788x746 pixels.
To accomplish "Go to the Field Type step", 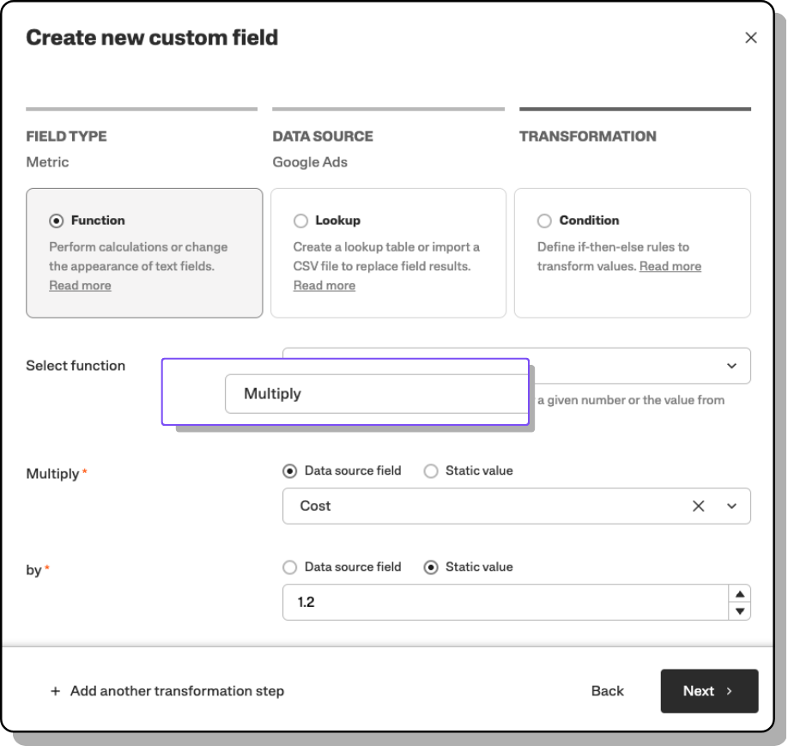I will pyautogui.click(x=66, y=136).
